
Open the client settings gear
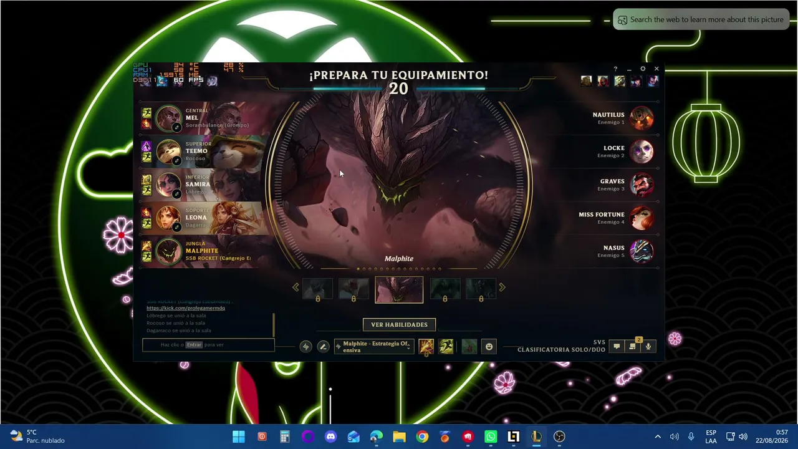pyautogui.click(x=643, y=69)
